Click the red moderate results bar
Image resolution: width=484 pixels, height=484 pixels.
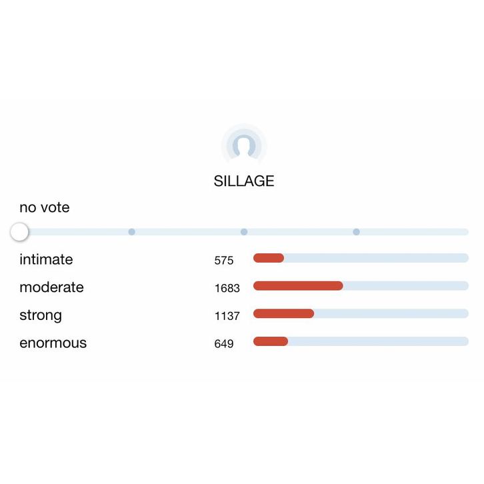(x=298, y=286)
